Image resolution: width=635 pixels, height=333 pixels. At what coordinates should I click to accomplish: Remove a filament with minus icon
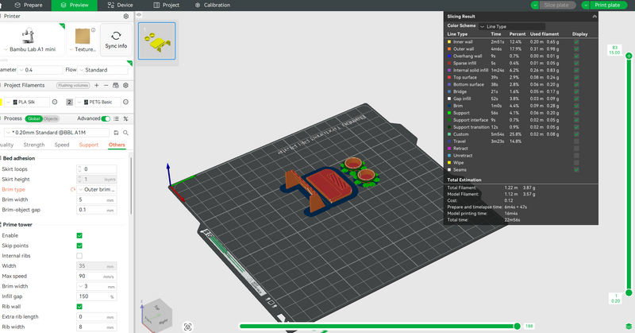tap(106, 85)
